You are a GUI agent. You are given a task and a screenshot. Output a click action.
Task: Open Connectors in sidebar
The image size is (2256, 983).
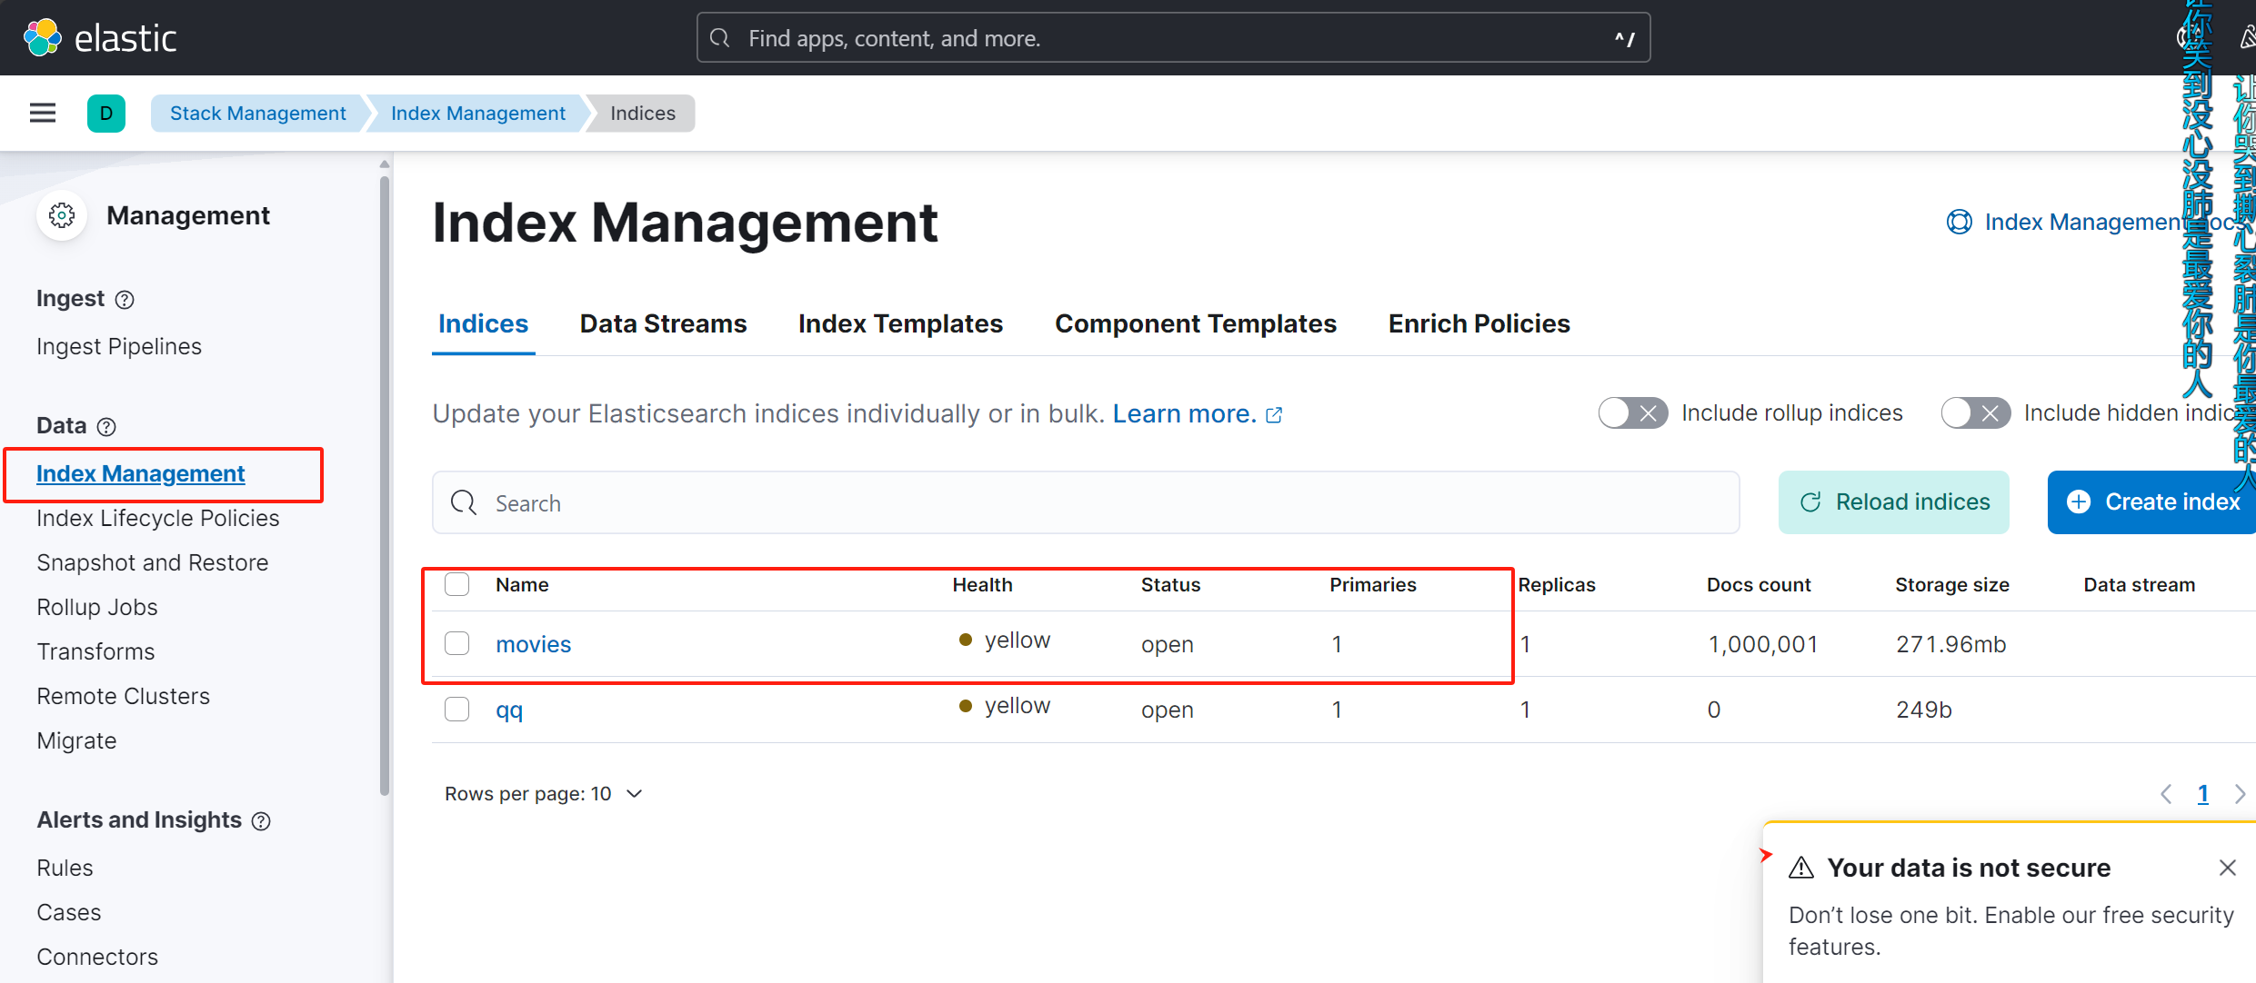[97, 958]
